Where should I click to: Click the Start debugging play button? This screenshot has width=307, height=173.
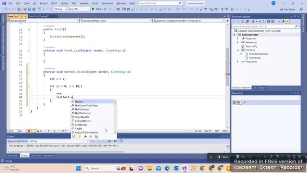coord(93,9)
